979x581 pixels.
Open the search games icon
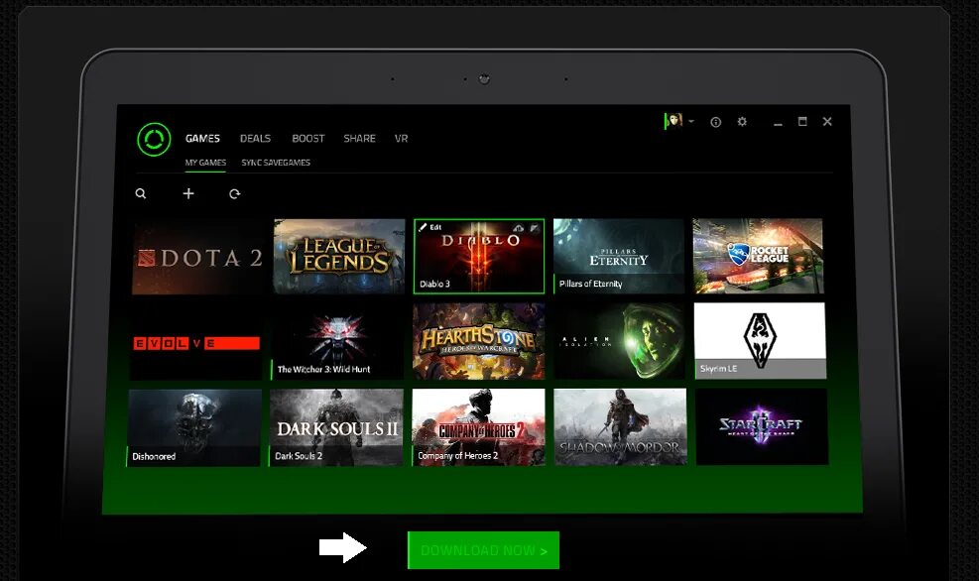(x=141, y=193)
